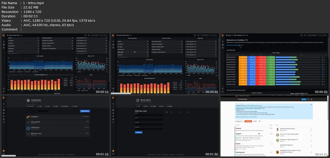Viewport: 330px width, 158px height.
Task: Open Explore compass icon in 00:01:30 frame
Action: tap(113, 113)
